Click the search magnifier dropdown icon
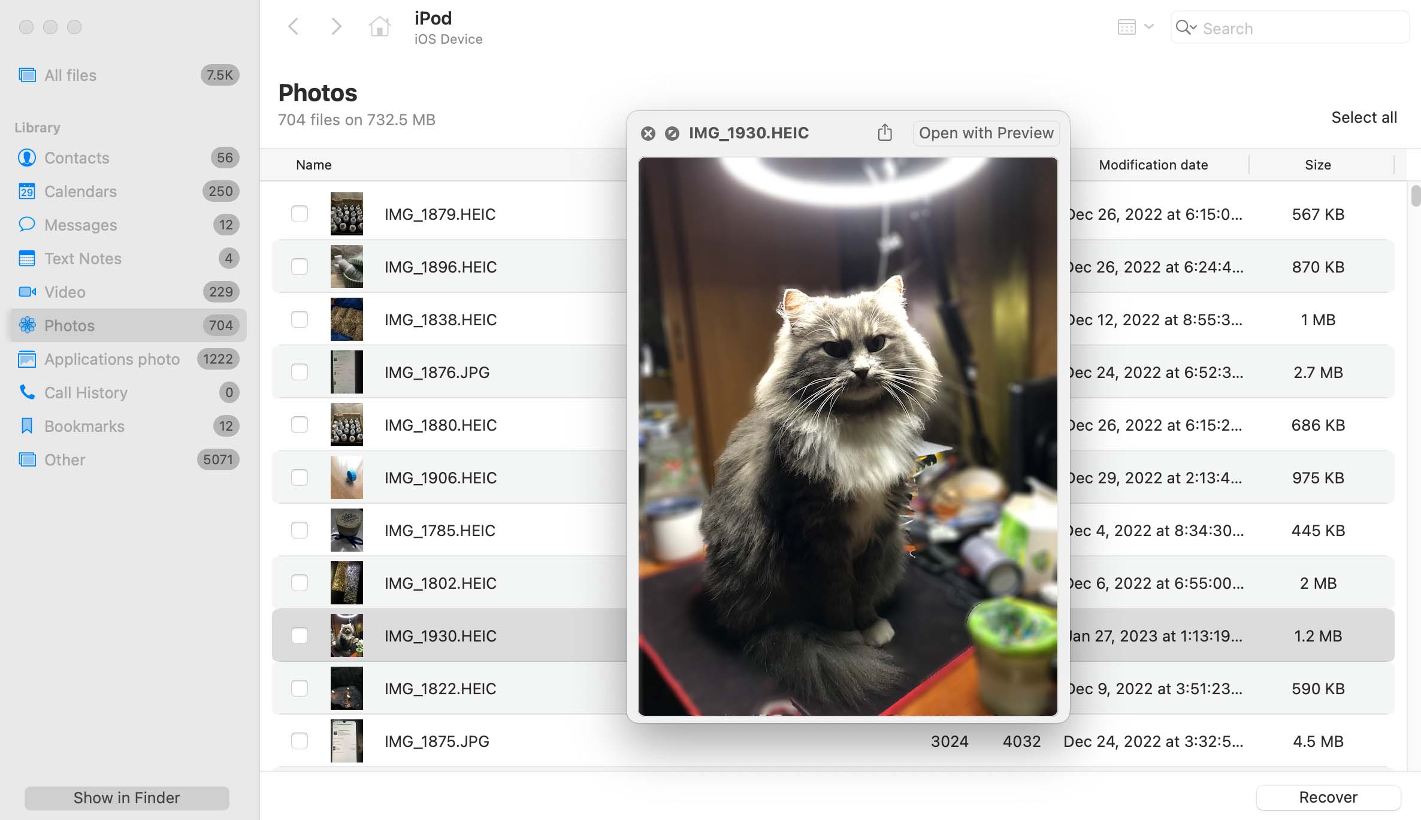 1186,28
